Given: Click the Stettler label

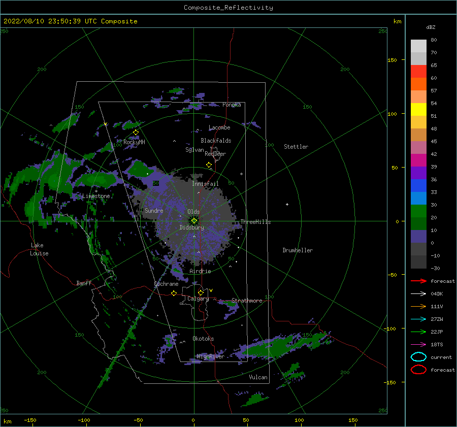Looking at the screenshot, I should click(x=296, y=147).
